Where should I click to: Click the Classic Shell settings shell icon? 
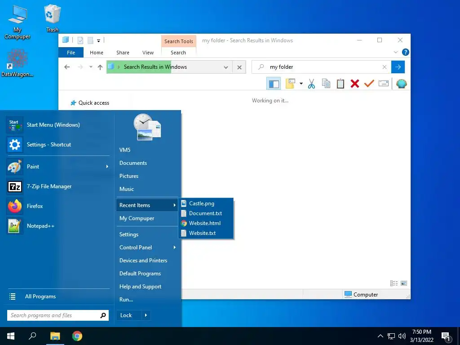point(401,84)
